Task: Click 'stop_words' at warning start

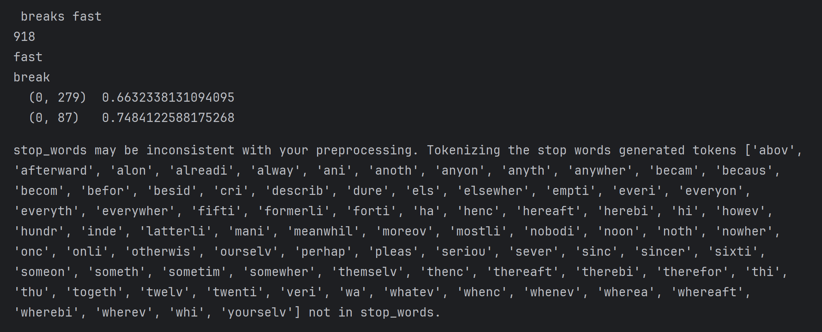Action: (x=50, y=150)
